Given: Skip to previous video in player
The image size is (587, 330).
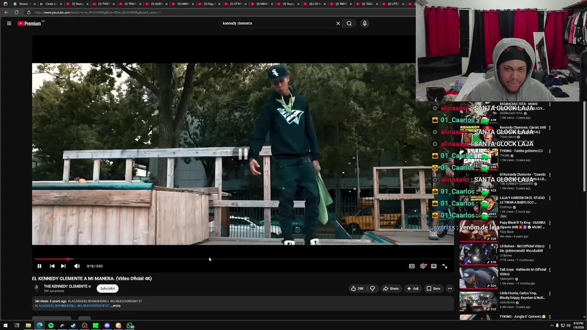Looking at the screenshot, I should click(x=52, y=266).
